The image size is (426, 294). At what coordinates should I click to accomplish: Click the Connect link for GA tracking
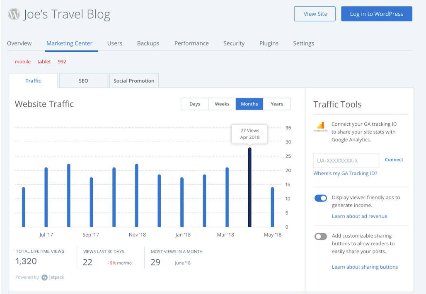click(394, 160)
